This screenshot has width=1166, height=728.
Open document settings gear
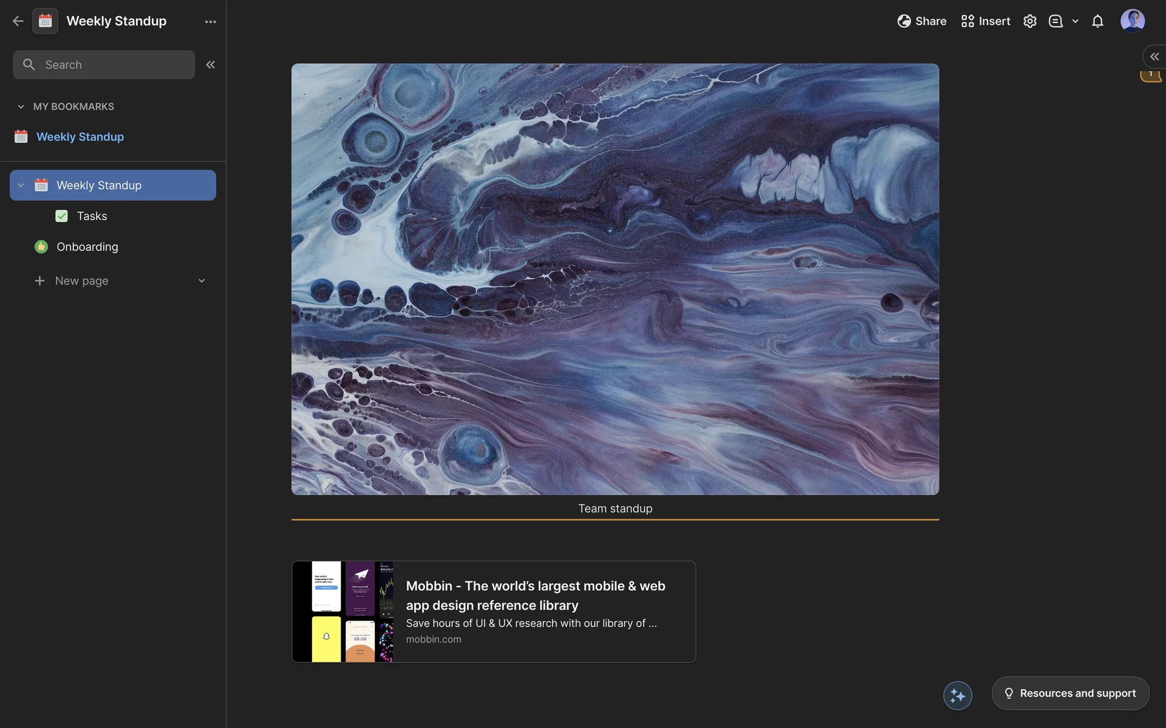click(1029, 21)
